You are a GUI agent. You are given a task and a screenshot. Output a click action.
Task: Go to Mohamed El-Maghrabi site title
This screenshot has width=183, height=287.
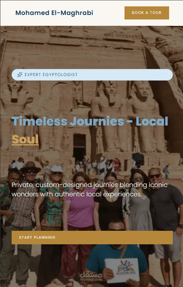54,13
